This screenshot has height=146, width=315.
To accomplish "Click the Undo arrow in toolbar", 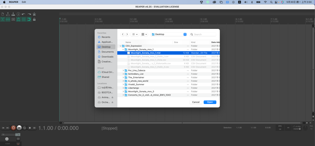I will pyautogui.click(x=23, y=14).
